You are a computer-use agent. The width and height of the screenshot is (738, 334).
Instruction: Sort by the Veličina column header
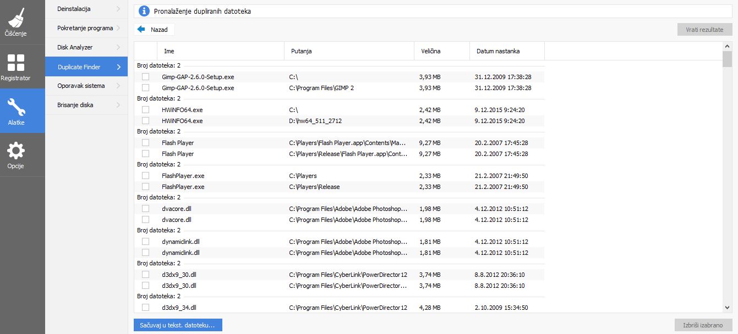click(x=442, y=51)
